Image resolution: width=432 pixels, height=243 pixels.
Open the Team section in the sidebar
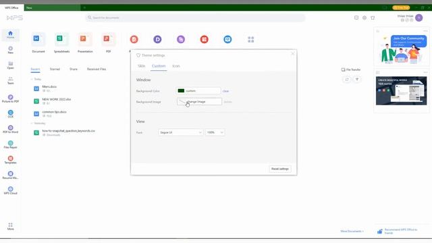(x=11, y=80)
